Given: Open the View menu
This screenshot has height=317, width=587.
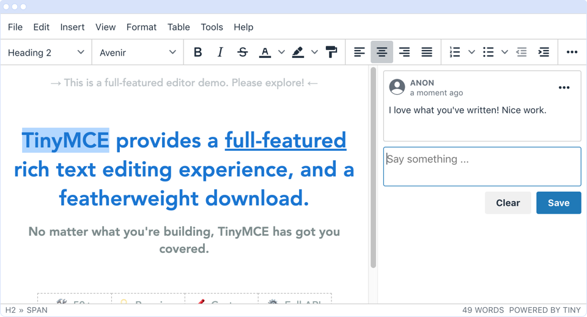Looking at the screenshot, I should [106, 27].
